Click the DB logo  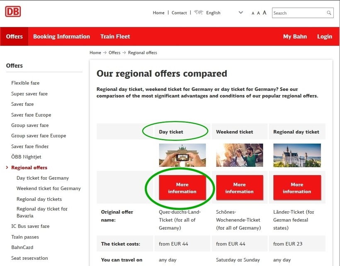tap(13, 12)
